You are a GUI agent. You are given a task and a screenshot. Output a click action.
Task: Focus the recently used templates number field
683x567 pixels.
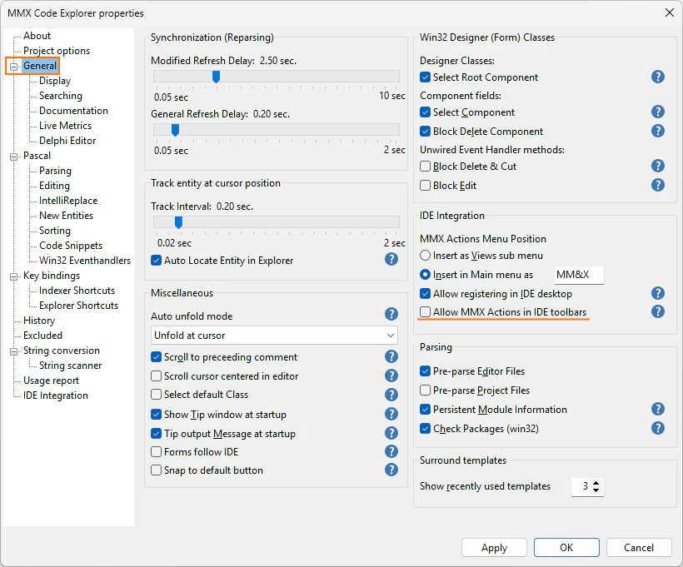point(581,486)
